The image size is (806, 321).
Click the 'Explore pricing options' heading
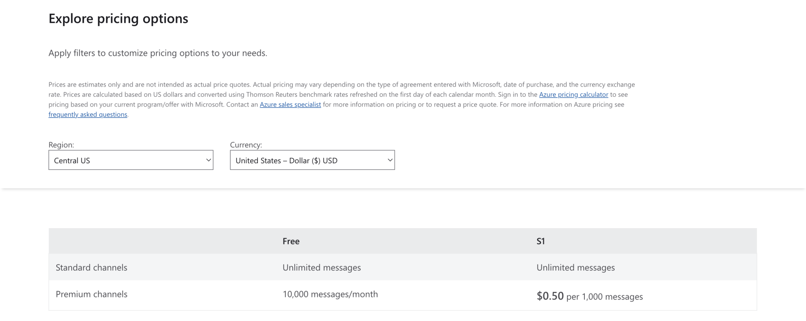pos(118,18)
